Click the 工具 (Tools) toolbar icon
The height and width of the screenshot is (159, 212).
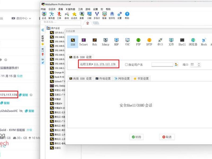pos(59,15)
